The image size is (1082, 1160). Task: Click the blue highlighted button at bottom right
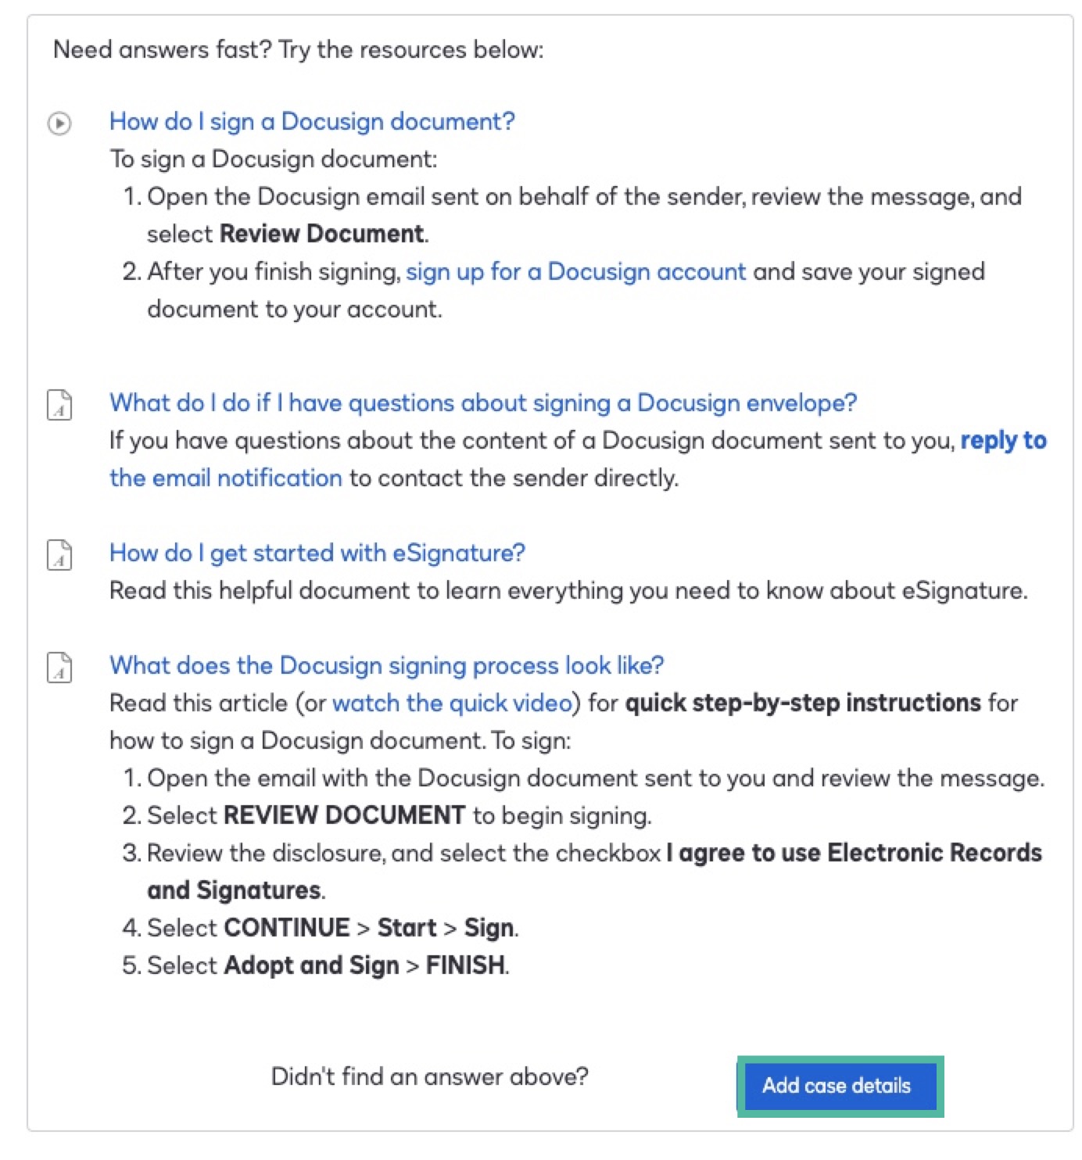839,1086
